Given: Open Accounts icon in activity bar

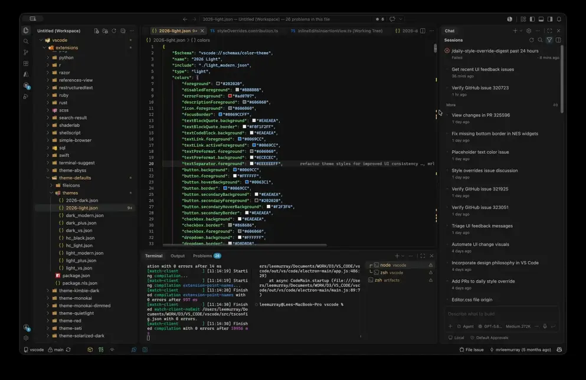Looking at the screenshot, I should point(26,327).
